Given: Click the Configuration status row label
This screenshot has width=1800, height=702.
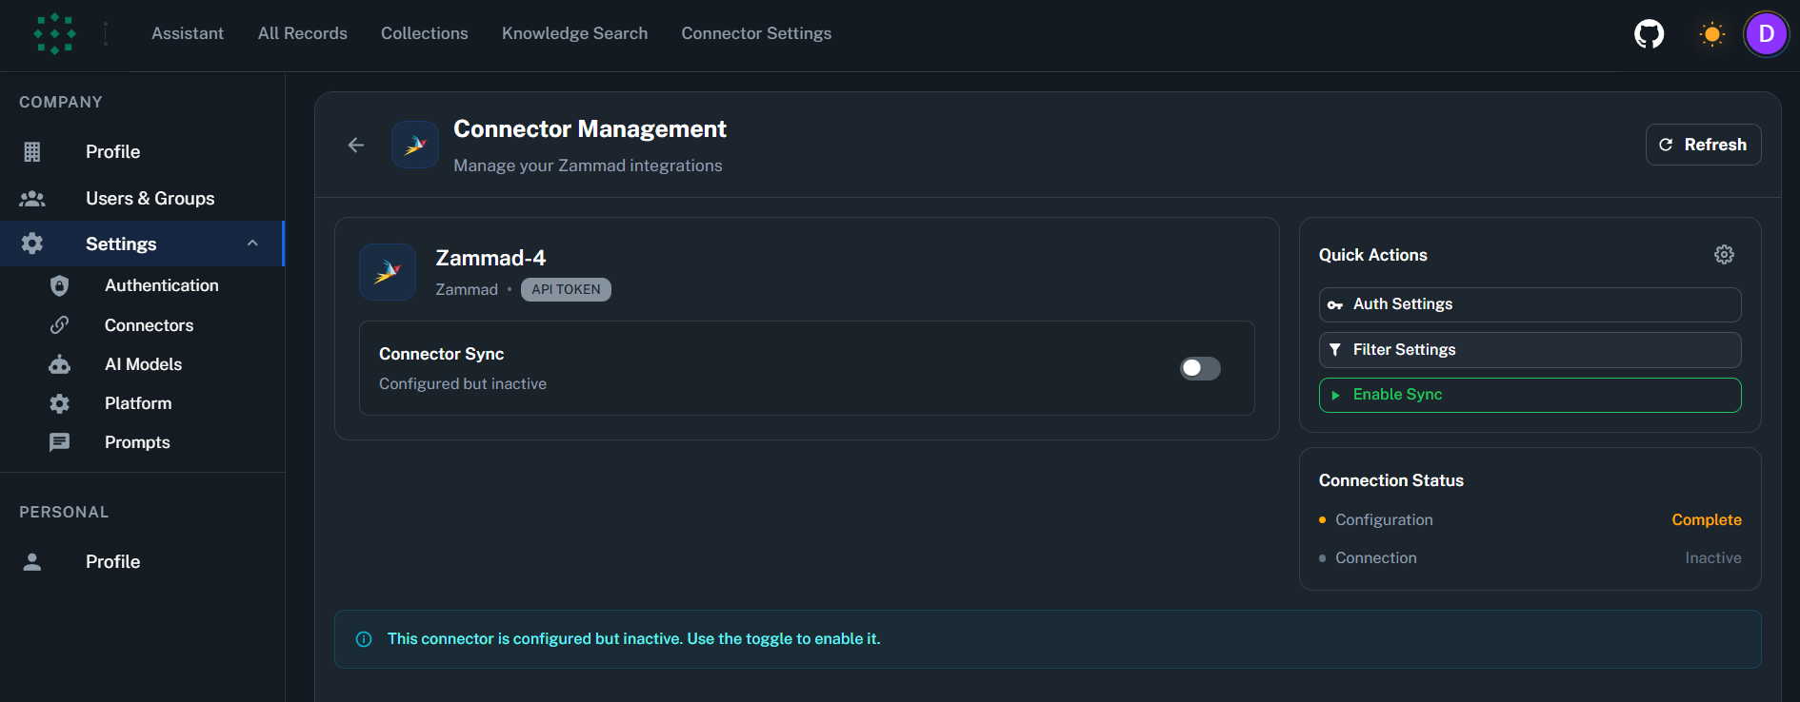Looking at the screenshot, I should click(1384, 519).
